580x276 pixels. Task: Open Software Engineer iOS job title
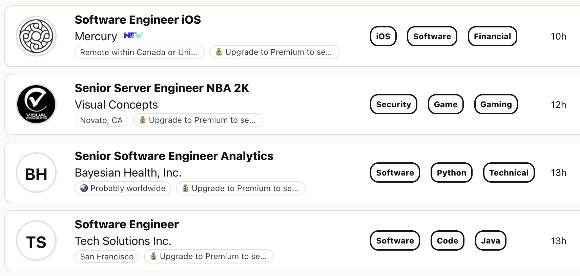tap(138, 20)
